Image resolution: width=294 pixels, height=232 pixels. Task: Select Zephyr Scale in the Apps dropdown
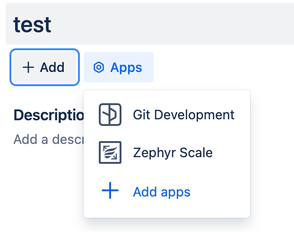coord(167,152)
